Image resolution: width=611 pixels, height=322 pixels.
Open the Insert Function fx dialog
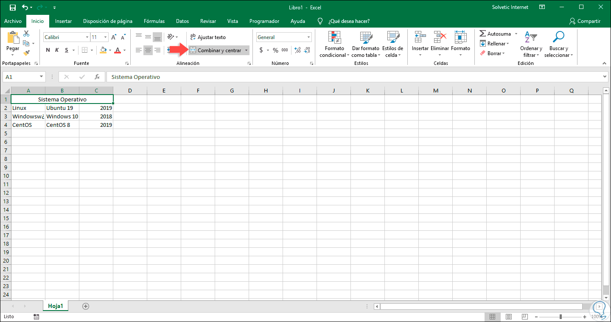coord(97,77)
